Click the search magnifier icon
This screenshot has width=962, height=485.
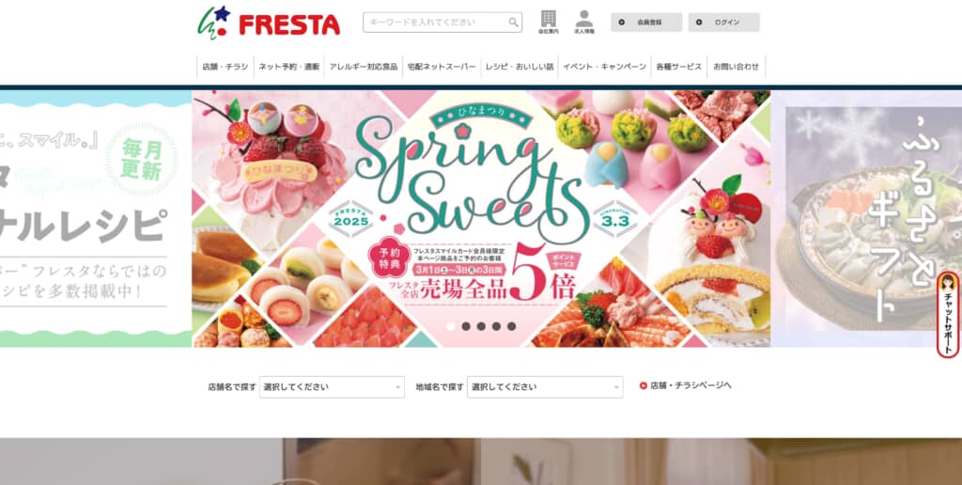click(513, 23)
